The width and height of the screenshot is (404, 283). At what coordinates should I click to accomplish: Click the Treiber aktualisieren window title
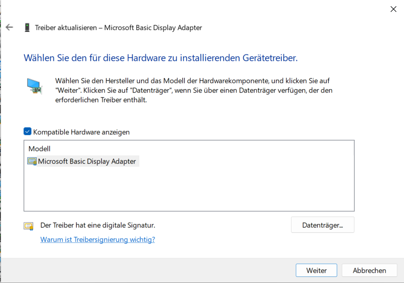click(118, 28)
